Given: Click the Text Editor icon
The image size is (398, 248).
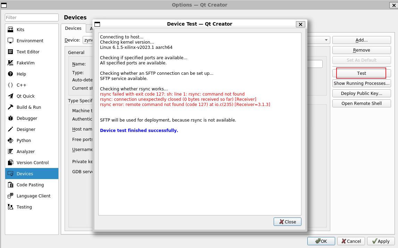Looking at the screenshot, I should click(10, 52).
